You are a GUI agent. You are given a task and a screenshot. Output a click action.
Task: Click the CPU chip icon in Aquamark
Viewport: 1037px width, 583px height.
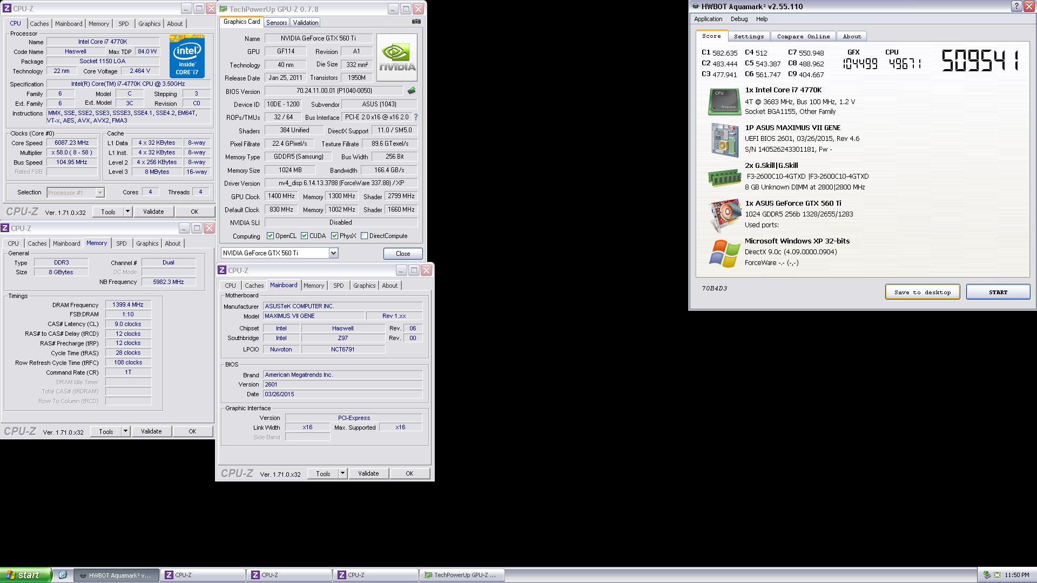point(724,101)
